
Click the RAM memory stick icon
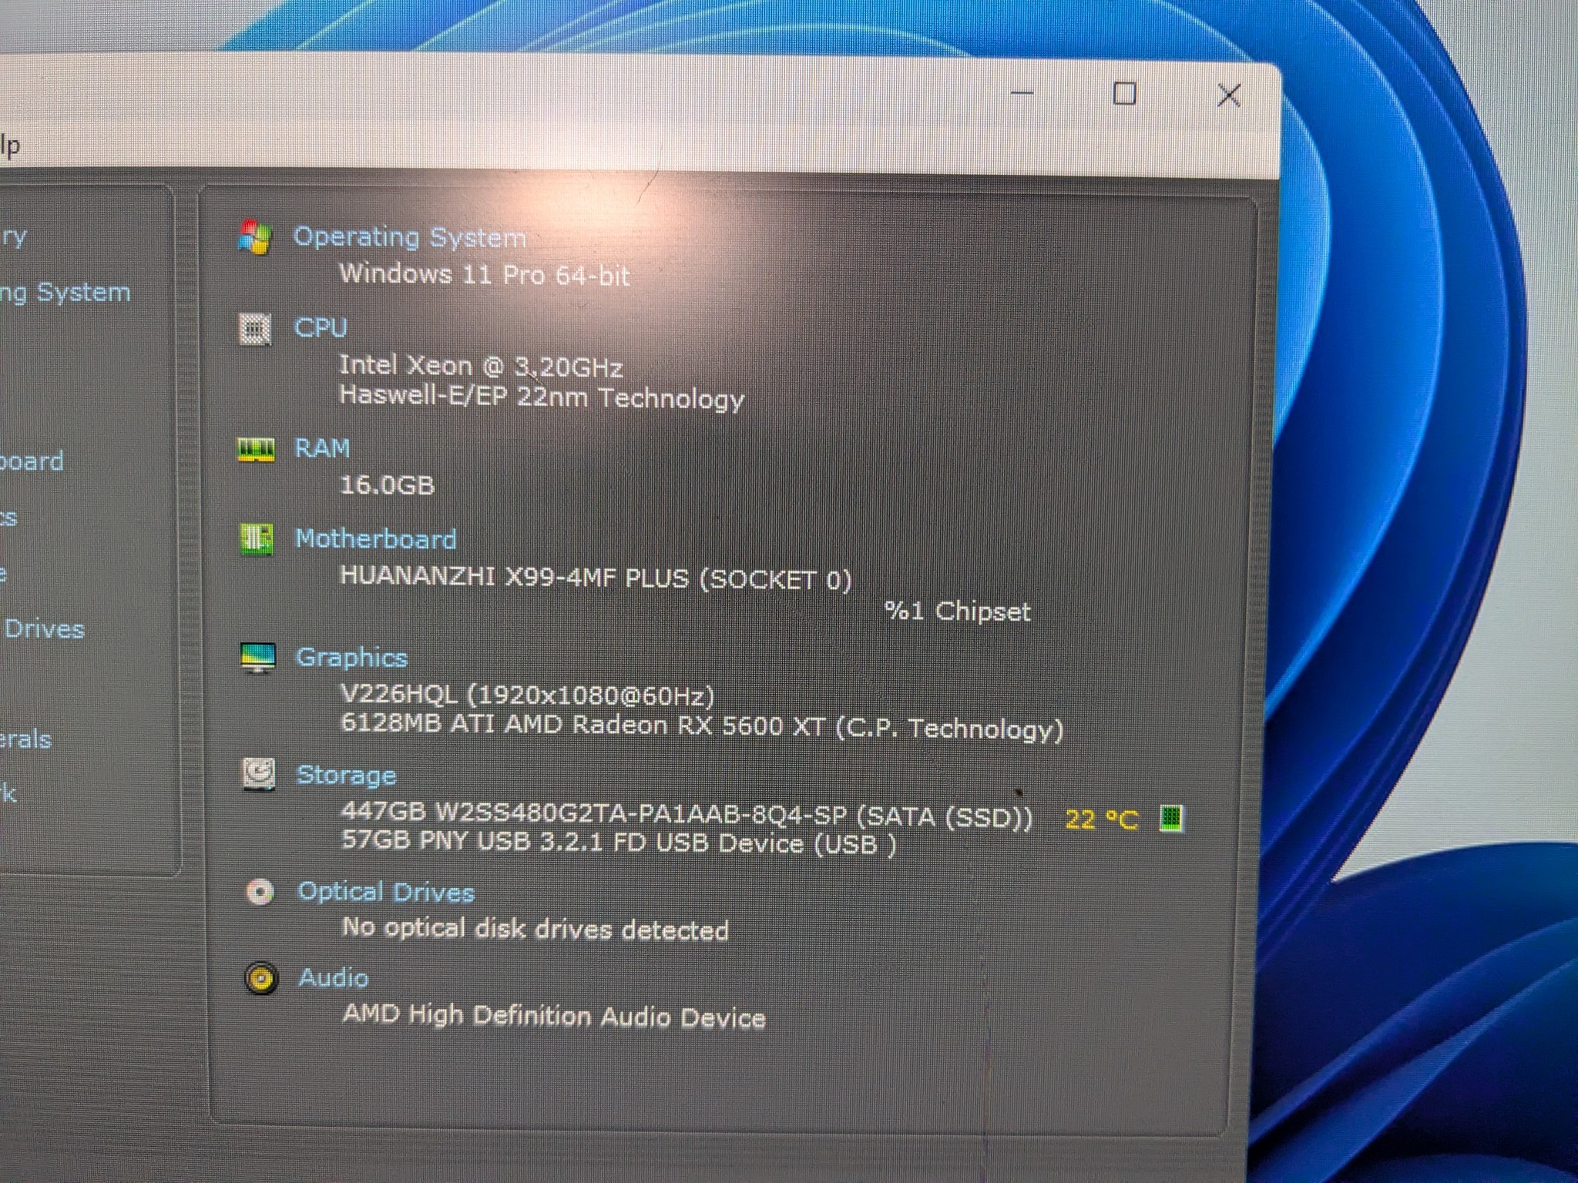pos(256,450)
